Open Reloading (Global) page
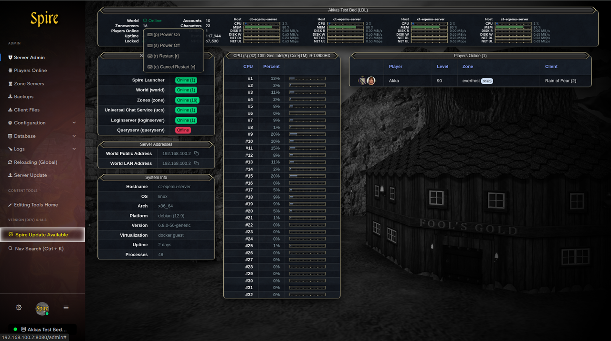Viewport: 611px width, 341px height. (x=42, y=162)
